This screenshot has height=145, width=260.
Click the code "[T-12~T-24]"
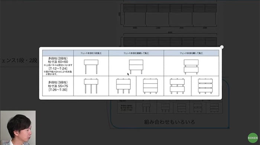pos(58,68)
